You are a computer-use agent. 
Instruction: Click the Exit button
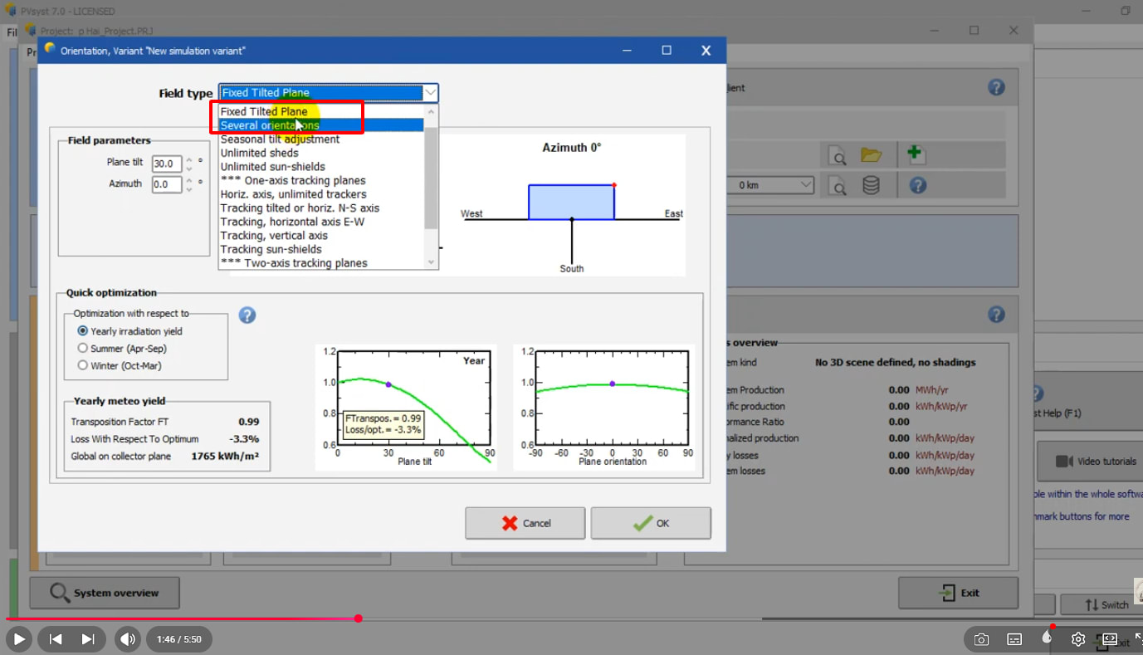pos(959,593)
